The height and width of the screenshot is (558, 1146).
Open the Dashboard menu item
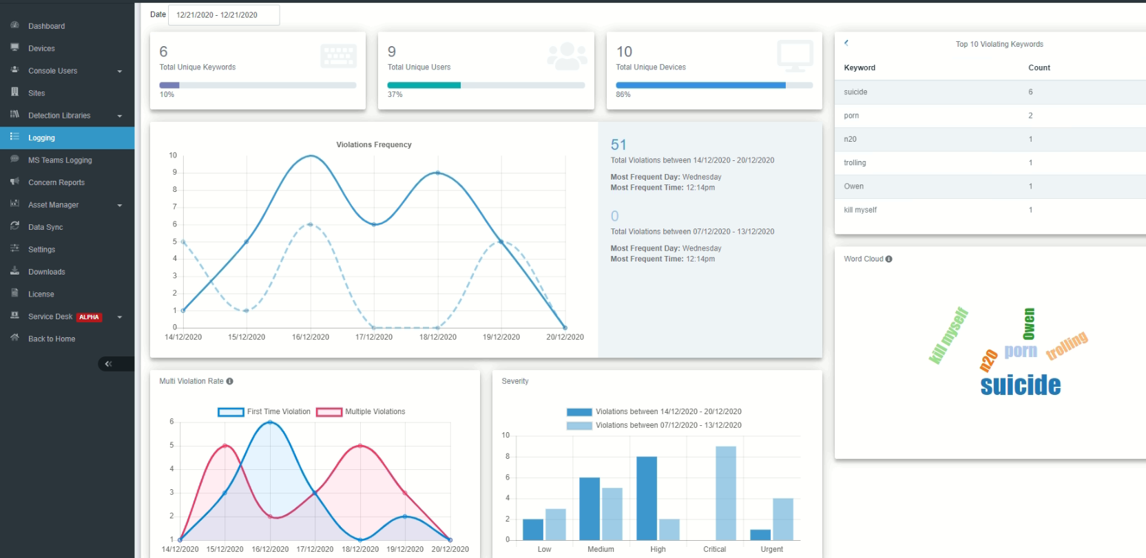tap(67, 26)
